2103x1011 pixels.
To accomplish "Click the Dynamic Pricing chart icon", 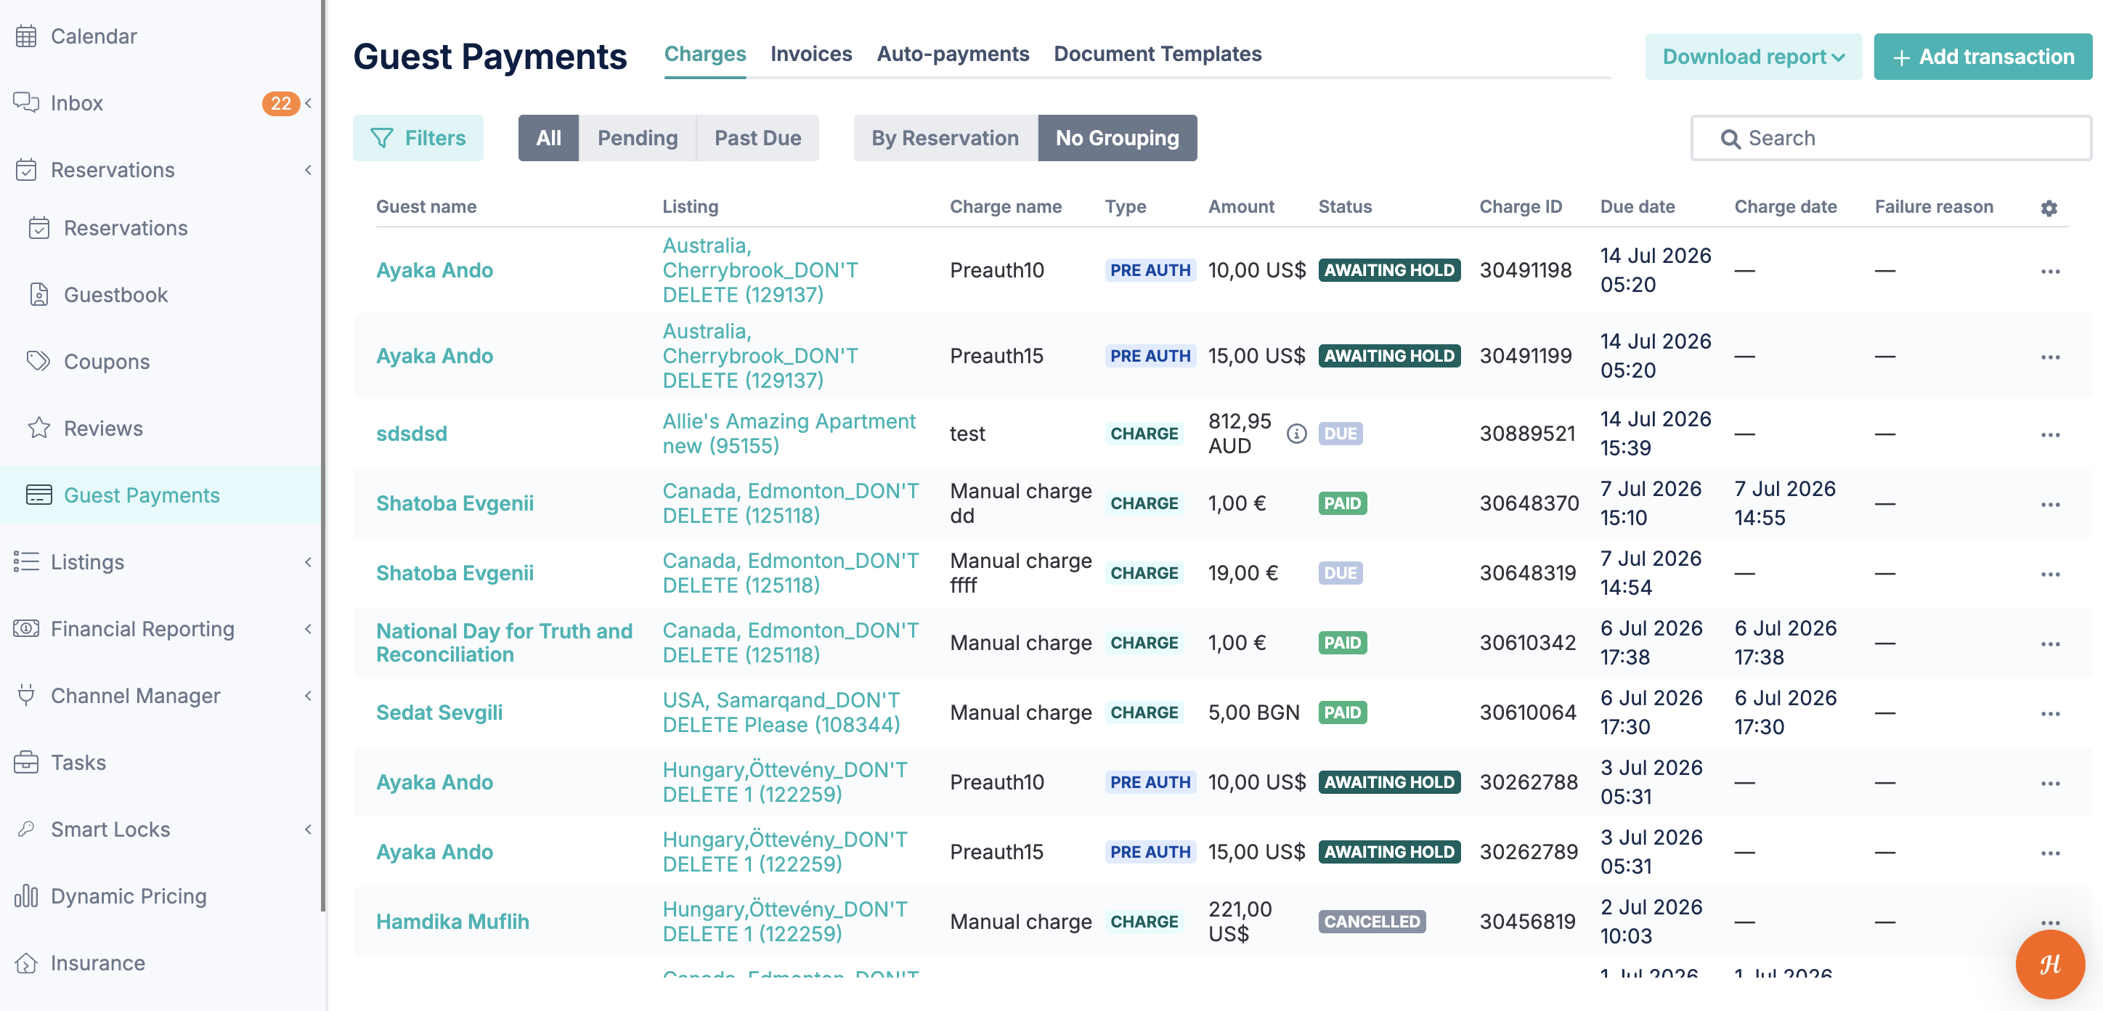I will [x=26, y=896].
